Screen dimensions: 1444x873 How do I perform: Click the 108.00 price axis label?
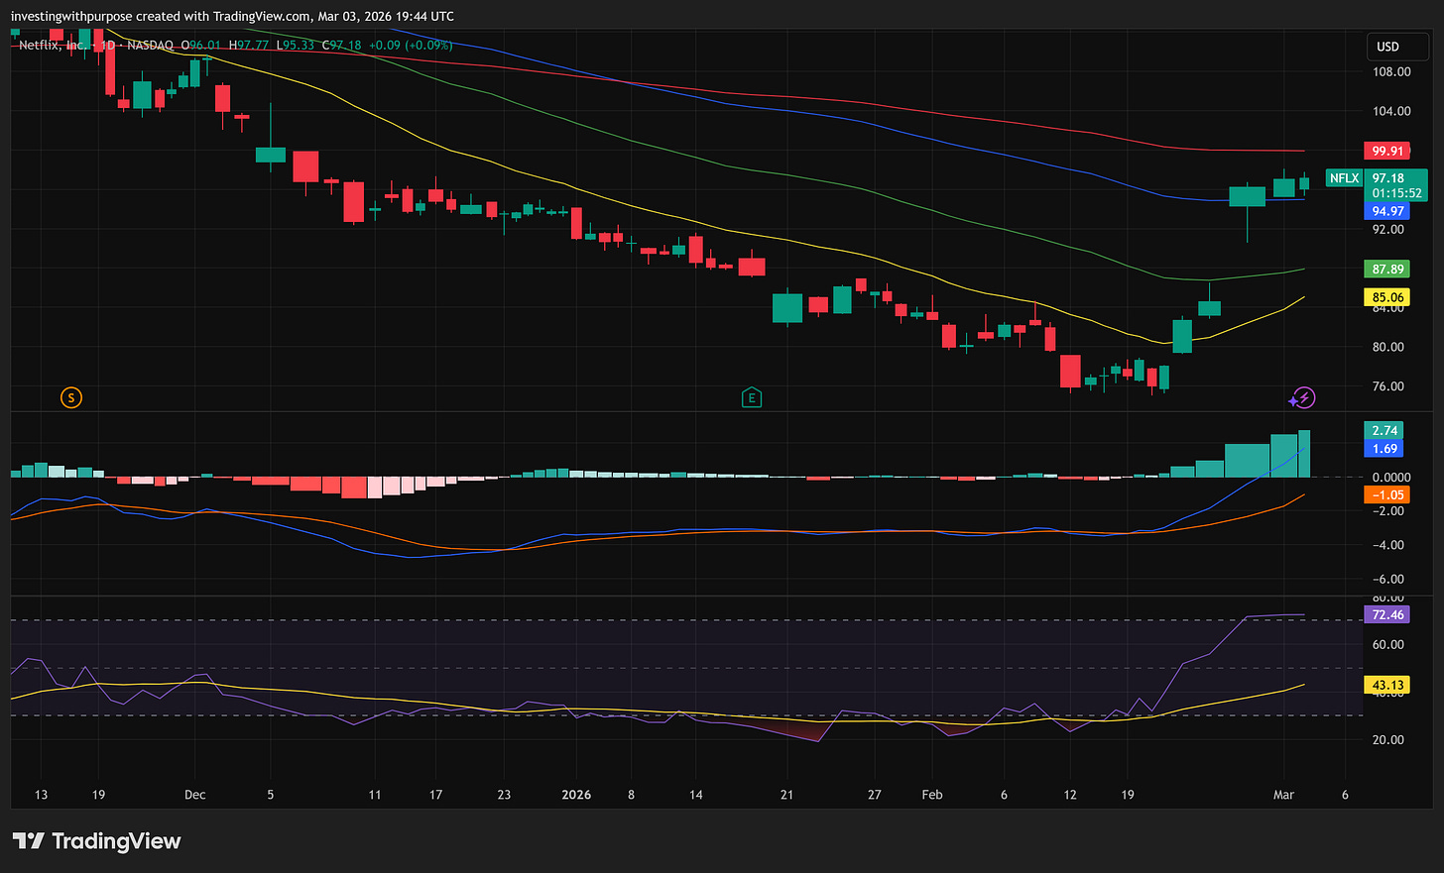(1391, 72)
